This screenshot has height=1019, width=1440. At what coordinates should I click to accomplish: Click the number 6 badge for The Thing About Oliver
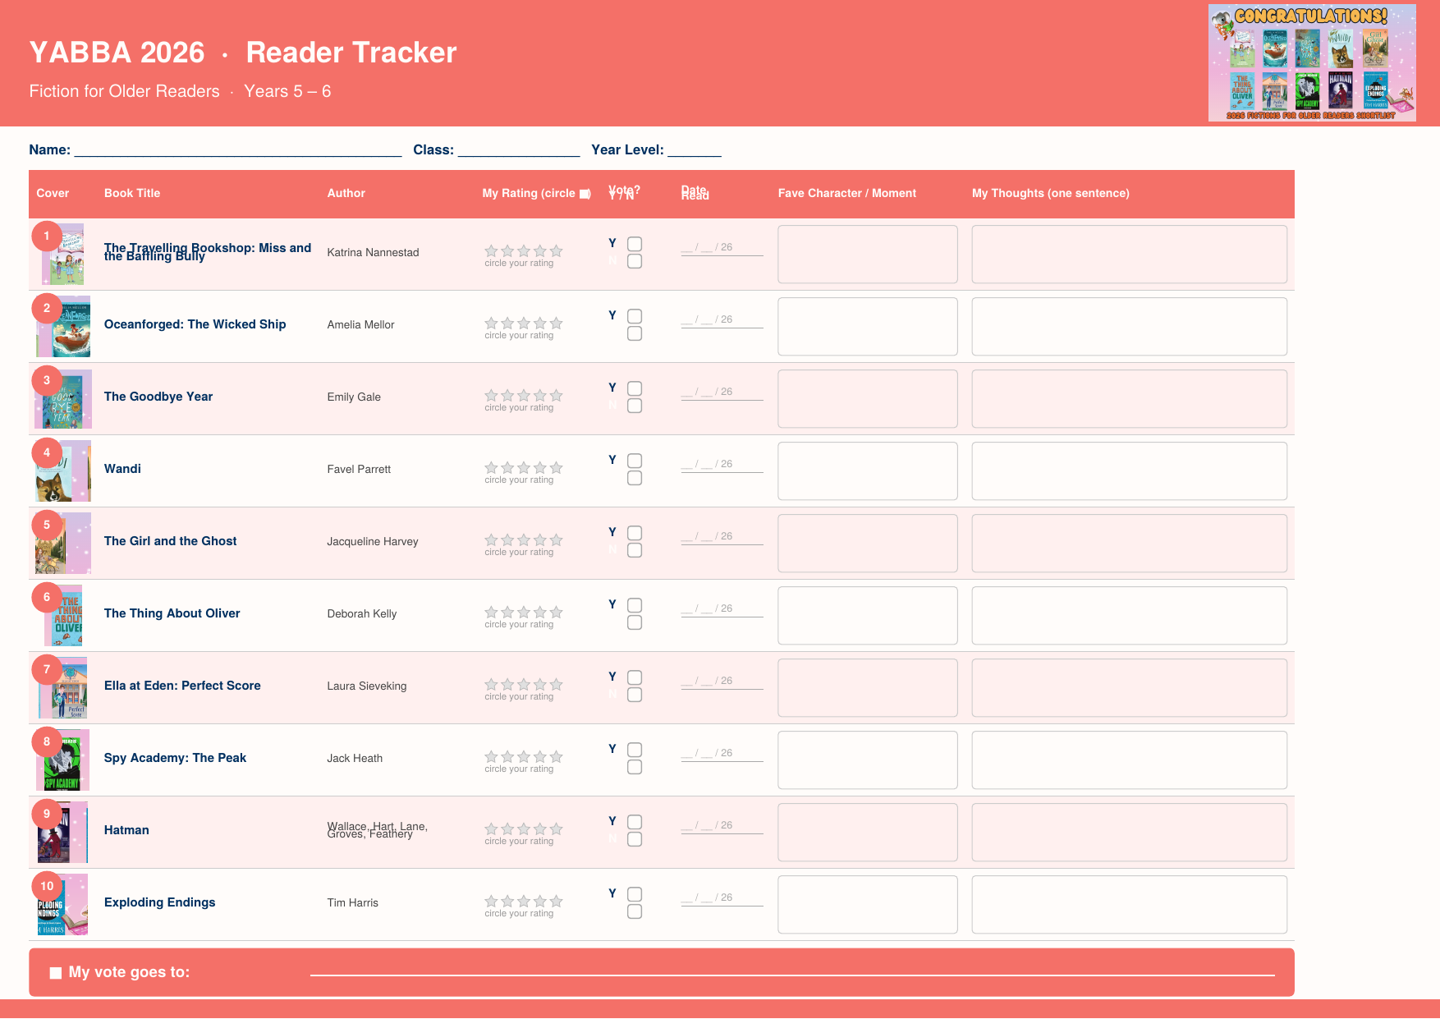coord(47,597)
